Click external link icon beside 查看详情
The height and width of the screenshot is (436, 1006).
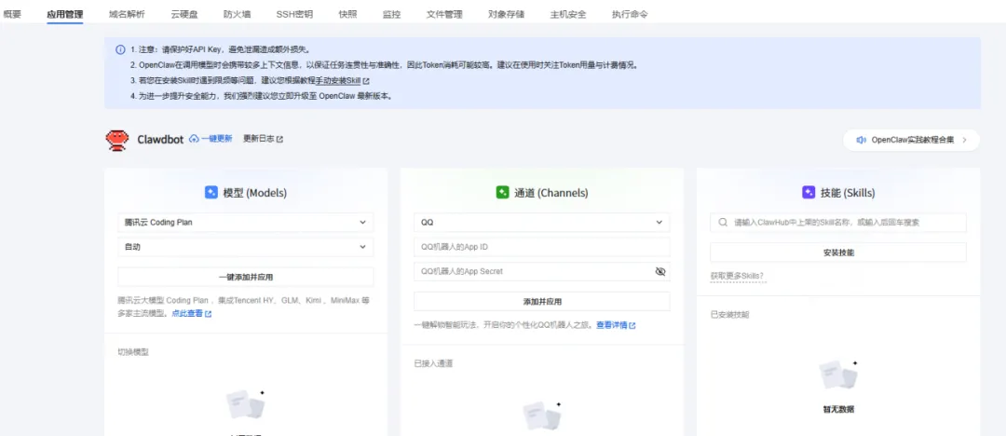pos(632,325)
